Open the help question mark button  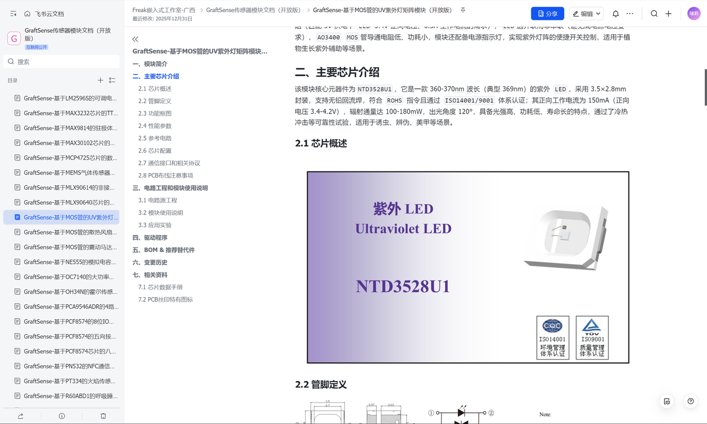click(x=690, y=401)
